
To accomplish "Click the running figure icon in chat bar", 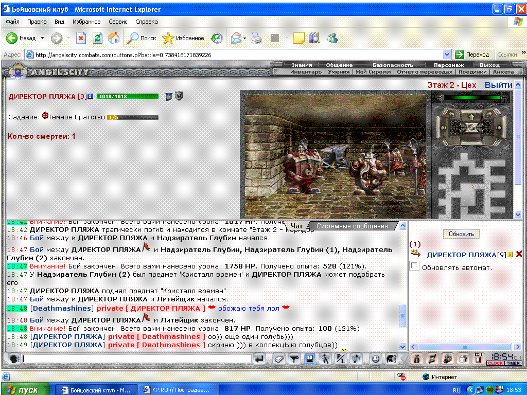I will pyautogui.click(x=325, y=358).
